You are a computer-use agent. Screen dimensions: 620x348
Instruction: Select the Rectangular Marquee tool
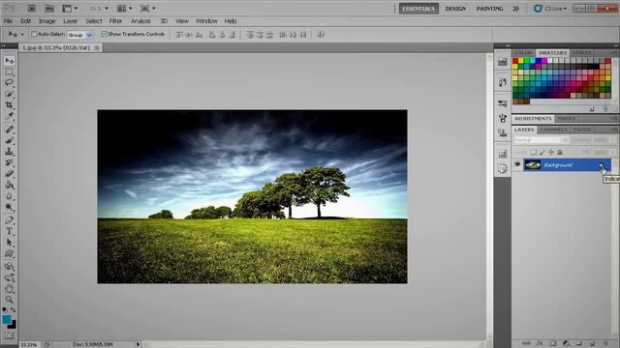(9, 72)
